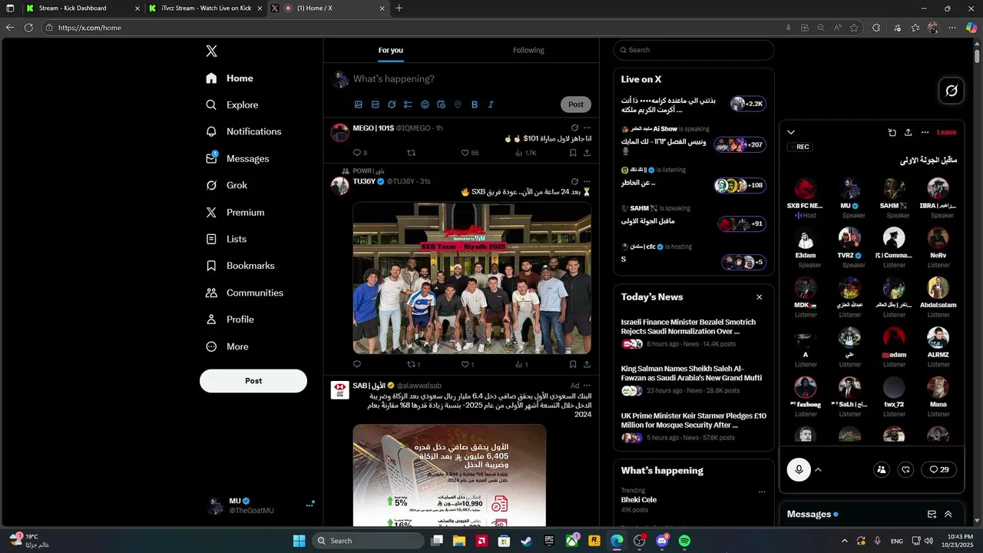Switch to the Following tab

point(528,51)
